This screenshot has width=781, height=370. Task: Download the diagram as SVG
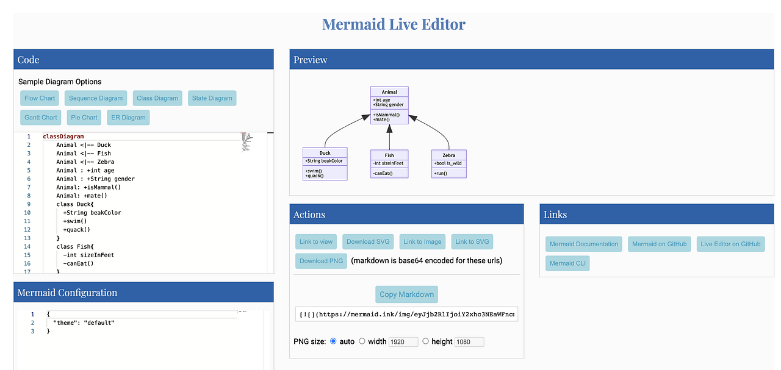(367, 241)
